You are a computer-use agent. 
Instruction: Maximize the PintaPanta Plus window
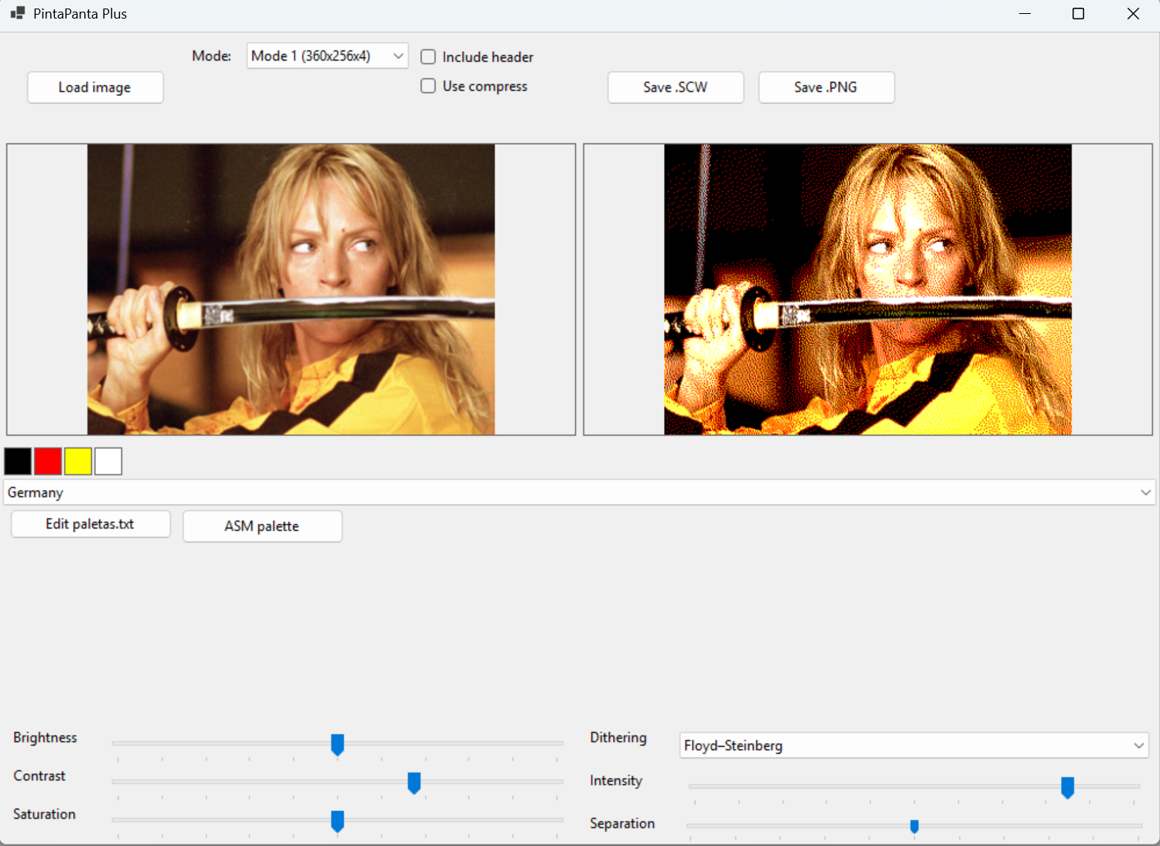1079,14
